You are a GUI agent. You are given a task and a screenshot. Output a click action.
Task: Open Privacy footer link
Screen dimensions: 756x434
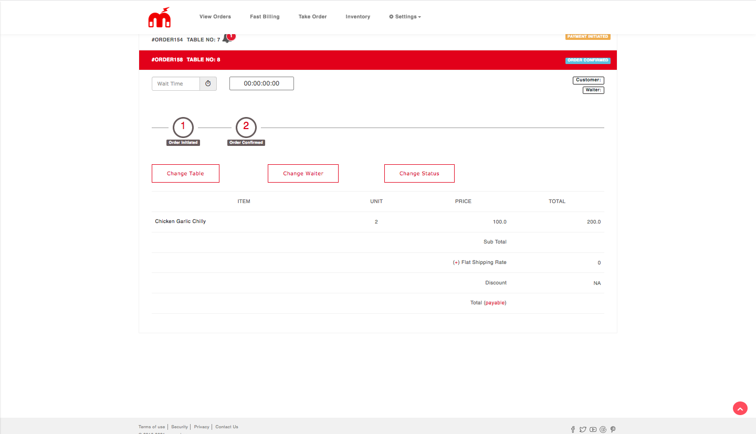coord(202,427)
